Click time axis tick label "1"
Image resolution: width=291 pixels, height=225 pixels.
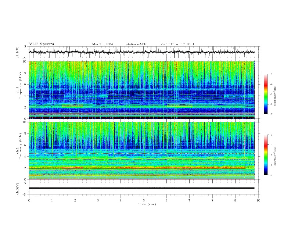pos(52,200)
